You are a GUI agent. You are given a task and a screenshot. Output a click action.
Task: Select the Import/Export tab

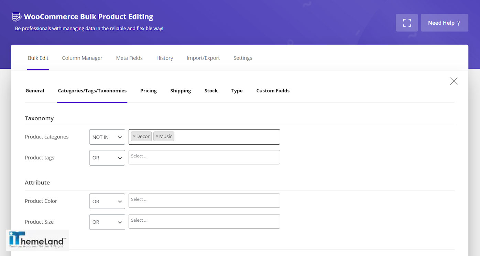203,58
